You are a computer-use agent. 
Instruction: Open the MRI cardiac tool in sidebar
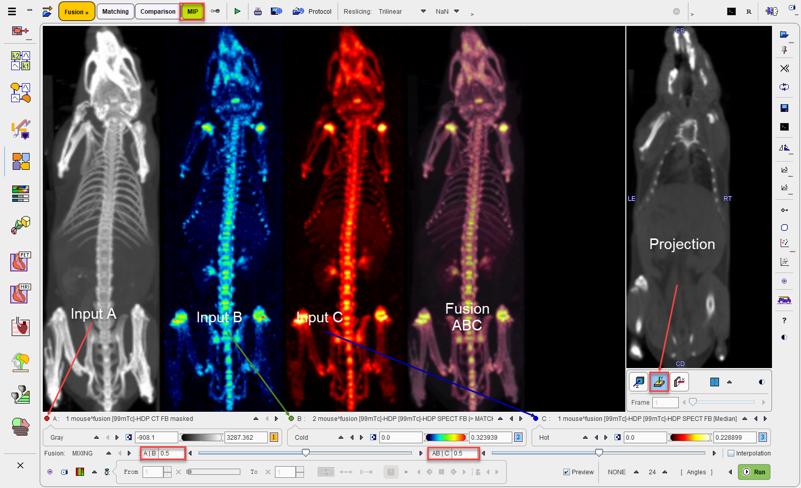coord(21,294)
